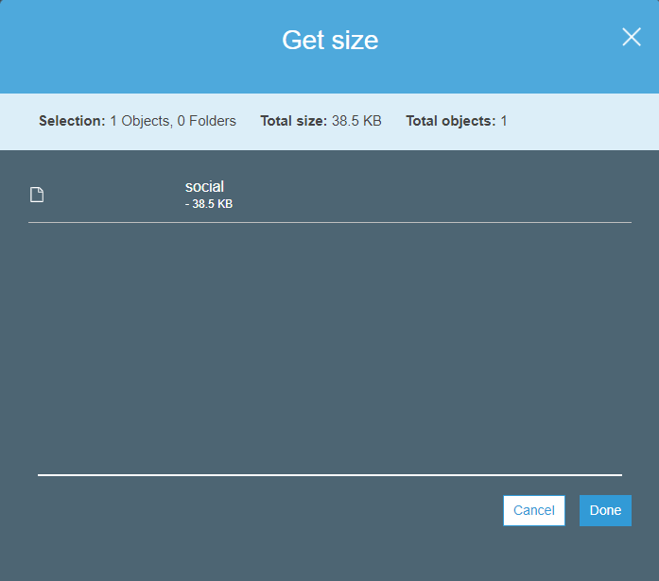Viewport: 659px width, 581px height.
Task: Click 'Selection: 1 Objects, 0 Folders' text
Action: tap(137, 121)
